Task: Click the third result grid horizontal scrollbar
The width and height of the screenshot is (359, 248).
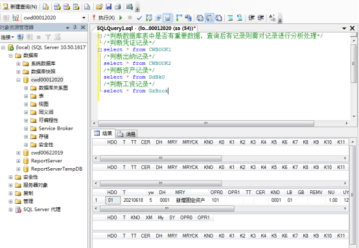Action: click(x=167, y=208)
